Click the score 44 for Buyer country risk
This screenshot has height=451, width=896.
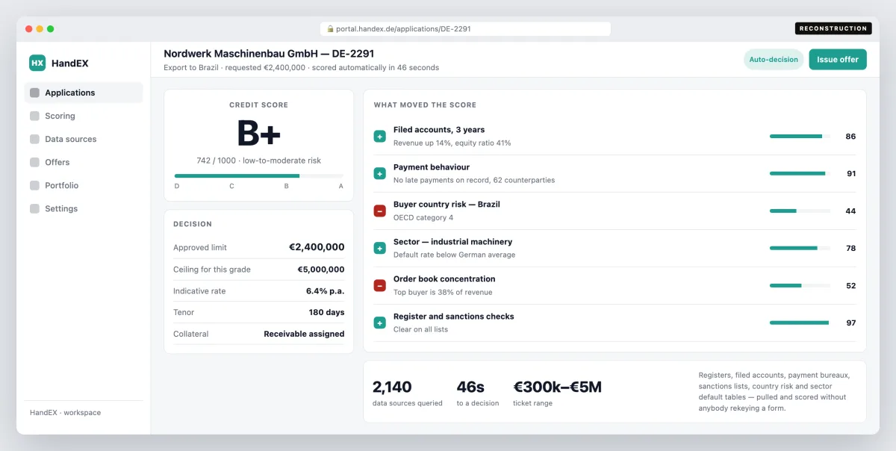pyautogui.click(x=850, y=211)
